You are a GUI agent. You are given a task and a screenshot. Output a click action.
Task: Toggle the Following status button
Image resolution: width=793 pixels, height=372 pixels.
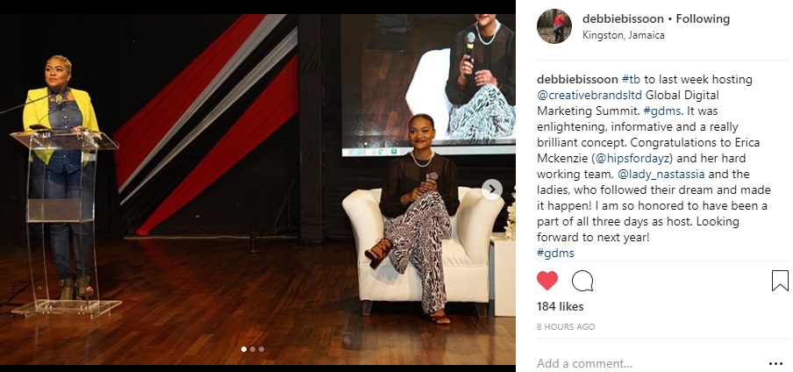click(x=703, y=19)
